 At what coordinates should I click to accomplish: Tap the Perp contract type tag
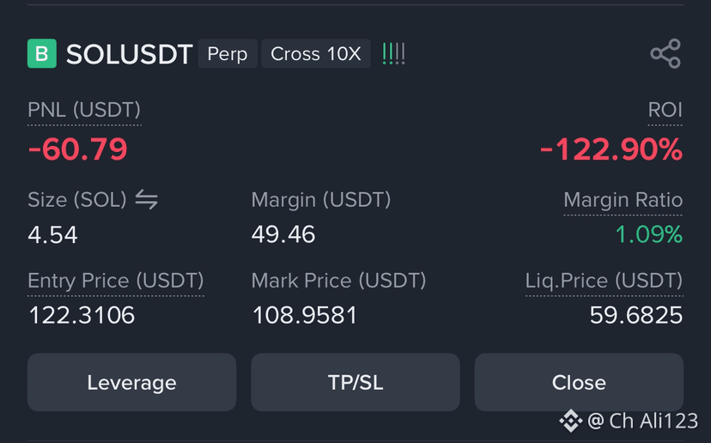228,54
